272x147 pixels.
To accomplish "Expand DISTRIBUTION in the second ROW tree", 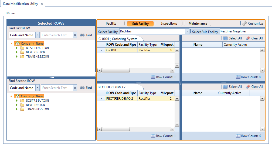I will coord(17,101).
